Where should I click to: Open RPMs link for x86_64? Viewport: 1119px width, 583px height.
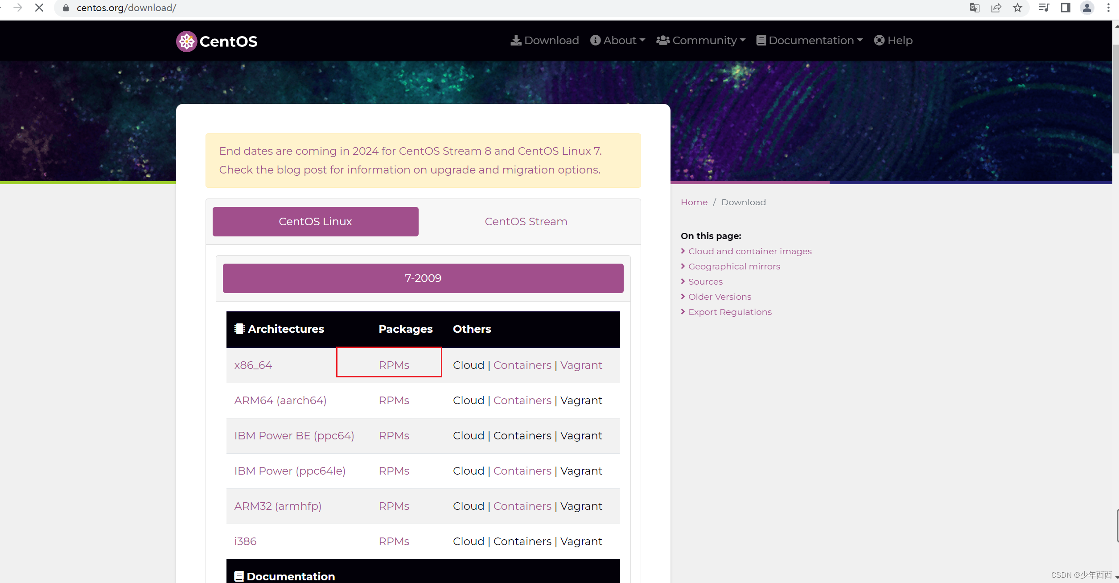point(394,365)
